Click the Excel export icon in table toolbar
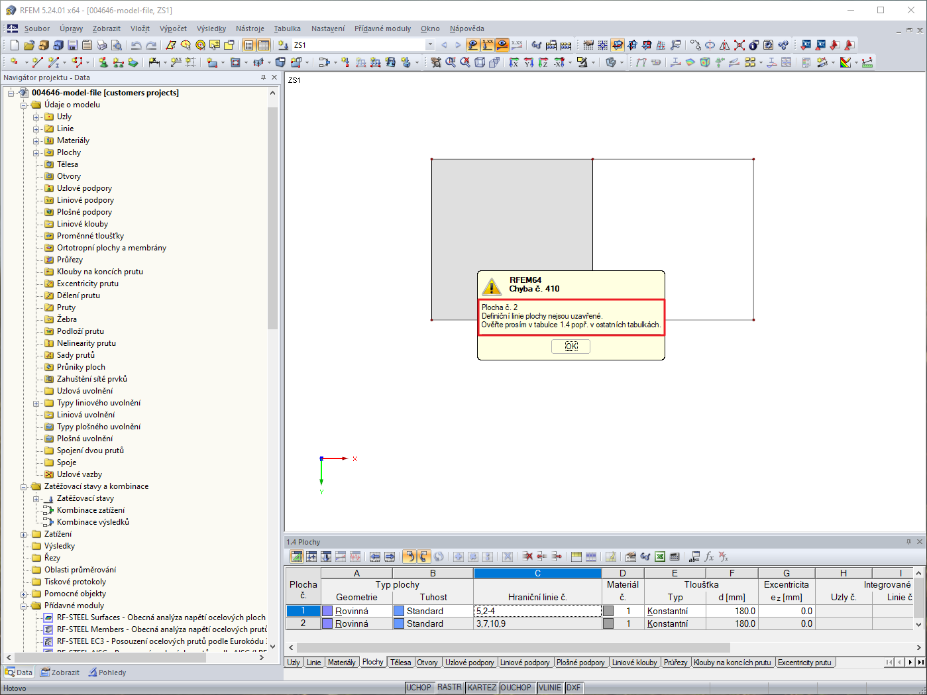 click(x=660, y=557)
